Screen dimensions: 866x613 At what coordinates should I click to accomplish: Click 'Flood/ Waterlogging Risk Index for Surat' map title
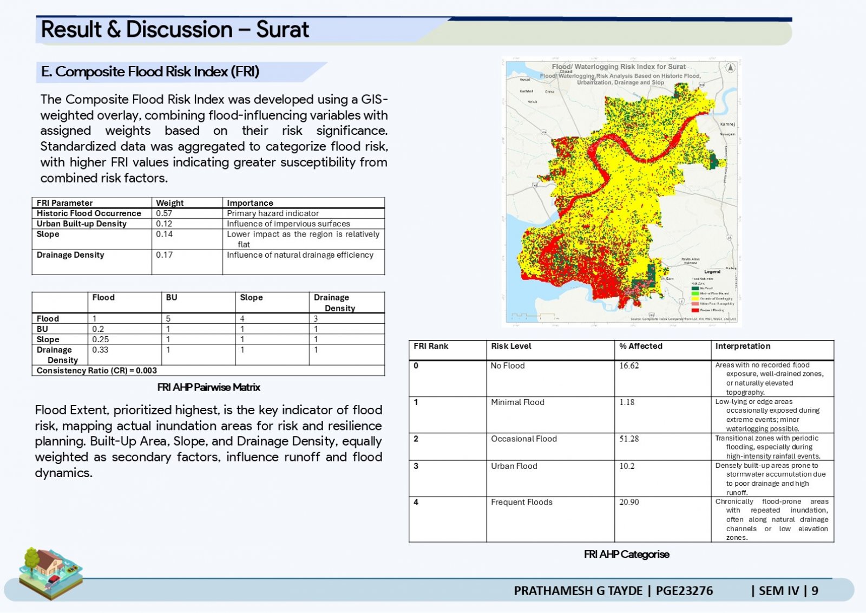click(619, 67)
